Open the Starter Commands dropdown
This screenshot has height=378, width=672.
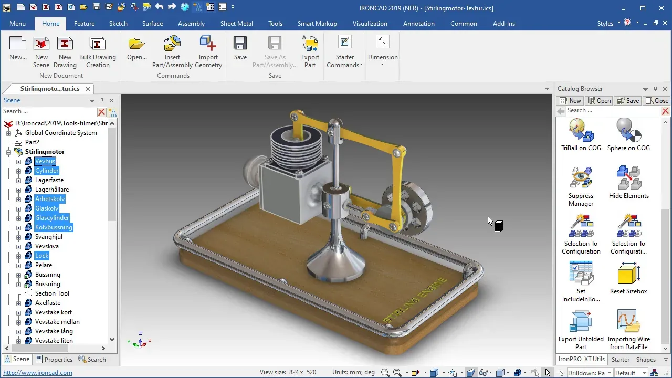point(344,52)
